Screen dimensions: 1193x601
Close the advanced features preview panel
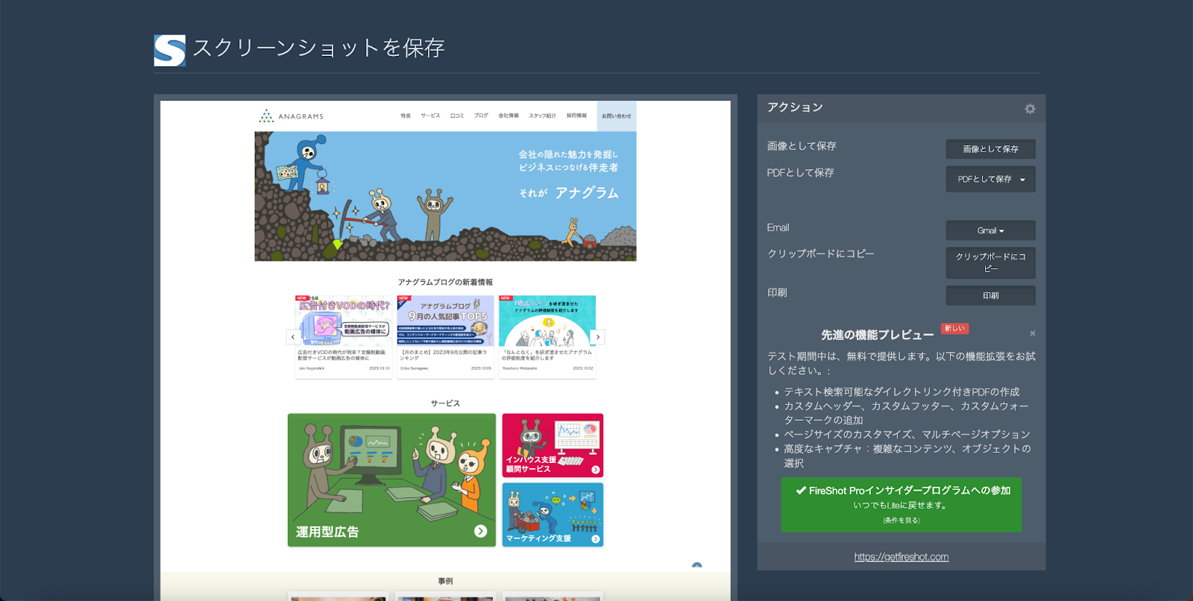(x=1032, y=333)
